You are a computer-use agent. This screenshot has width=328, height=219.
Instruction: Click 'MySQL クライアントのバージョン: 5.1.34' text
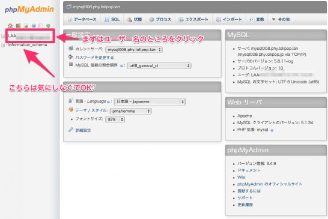(x=275, y=122)
